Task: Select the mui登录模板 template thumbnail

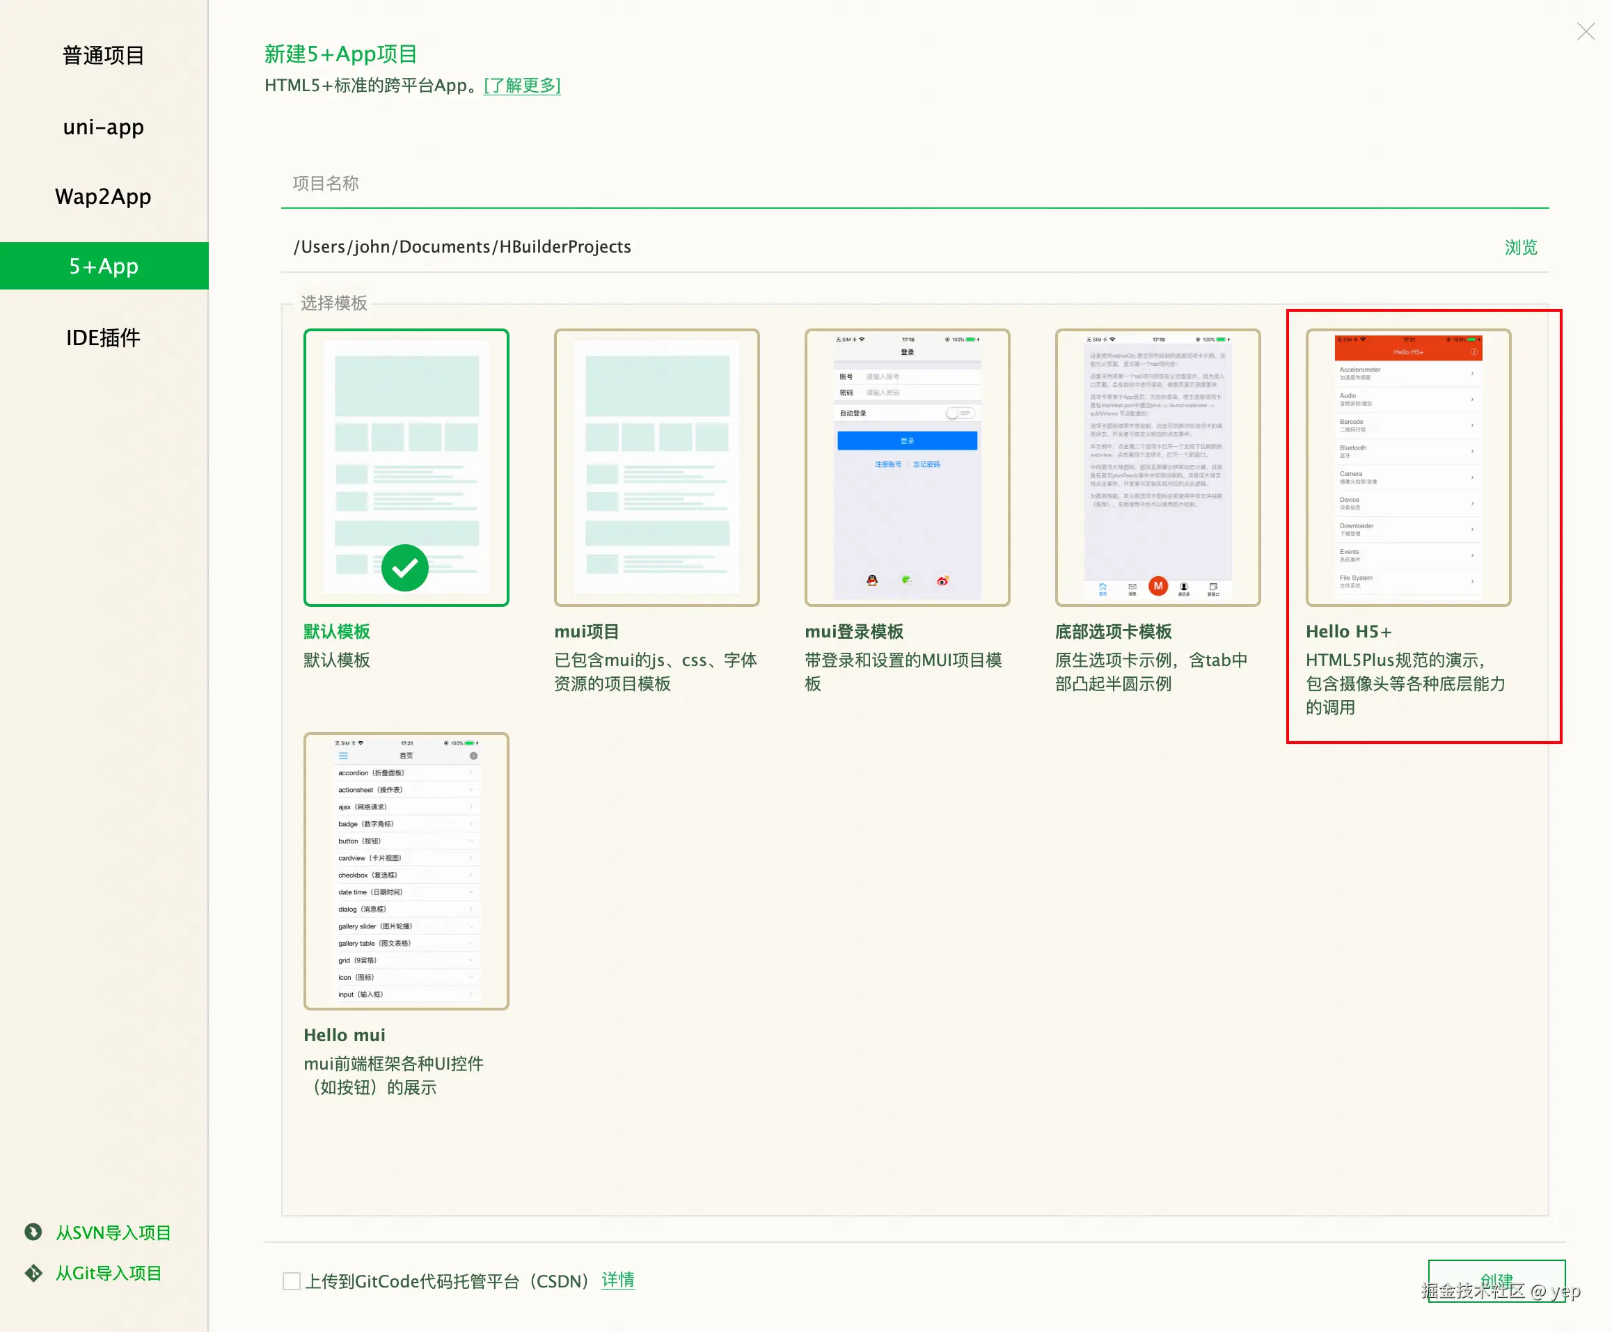Action: 907,467
